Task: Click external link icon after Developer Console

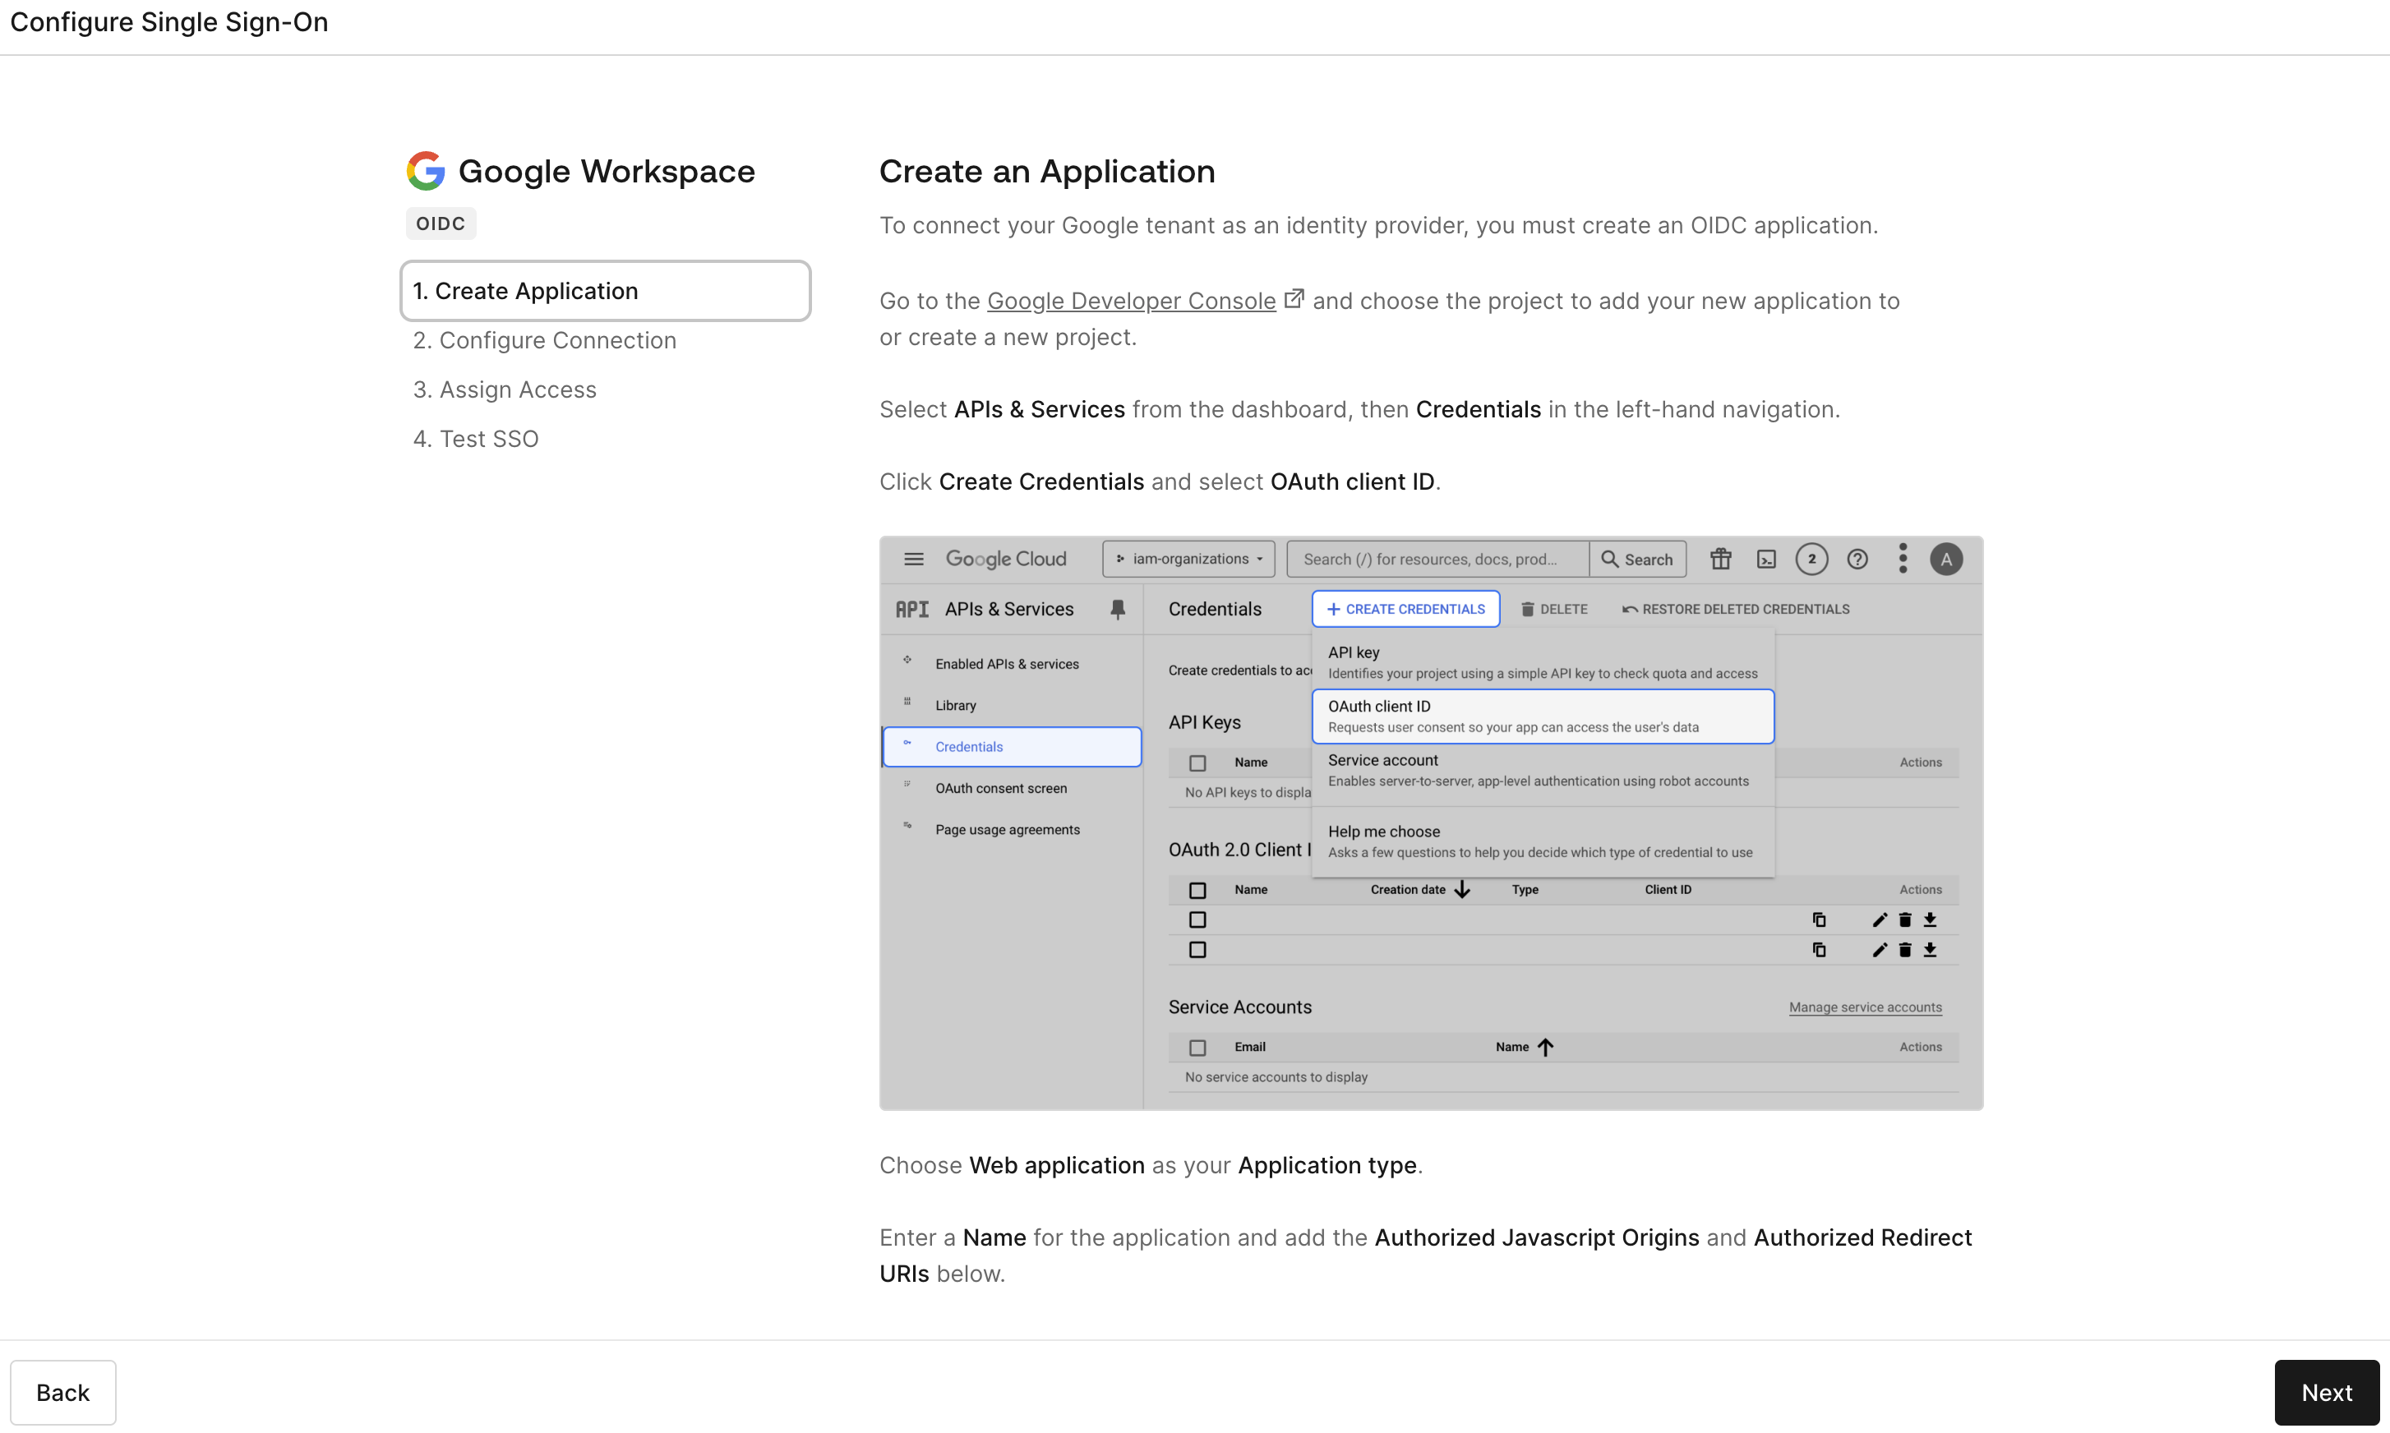Action: tap(1294, 298)
